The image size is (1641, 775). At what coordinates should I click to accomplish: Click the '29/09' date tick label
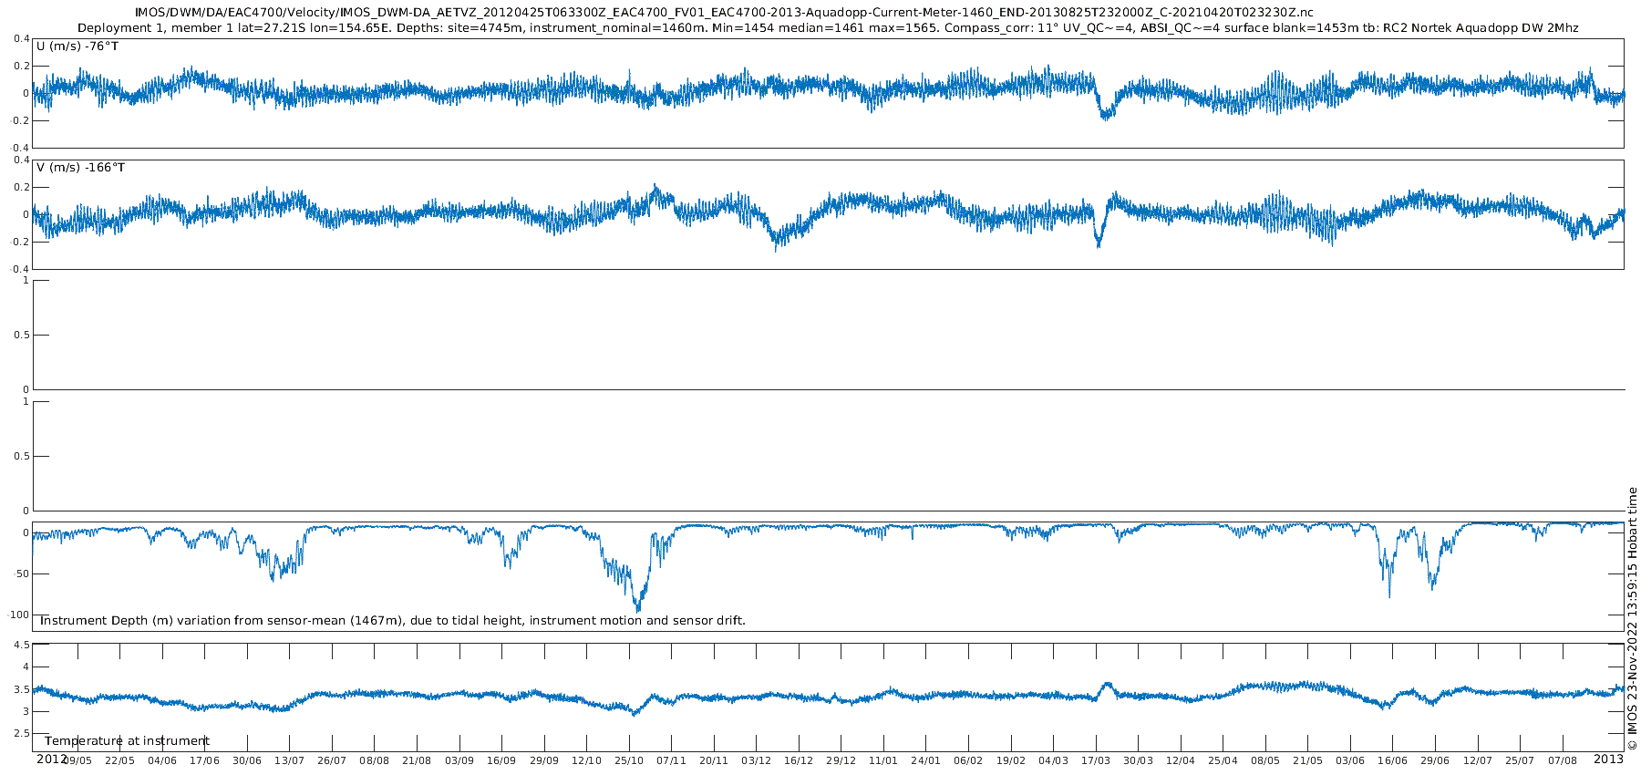coord(544,760)
